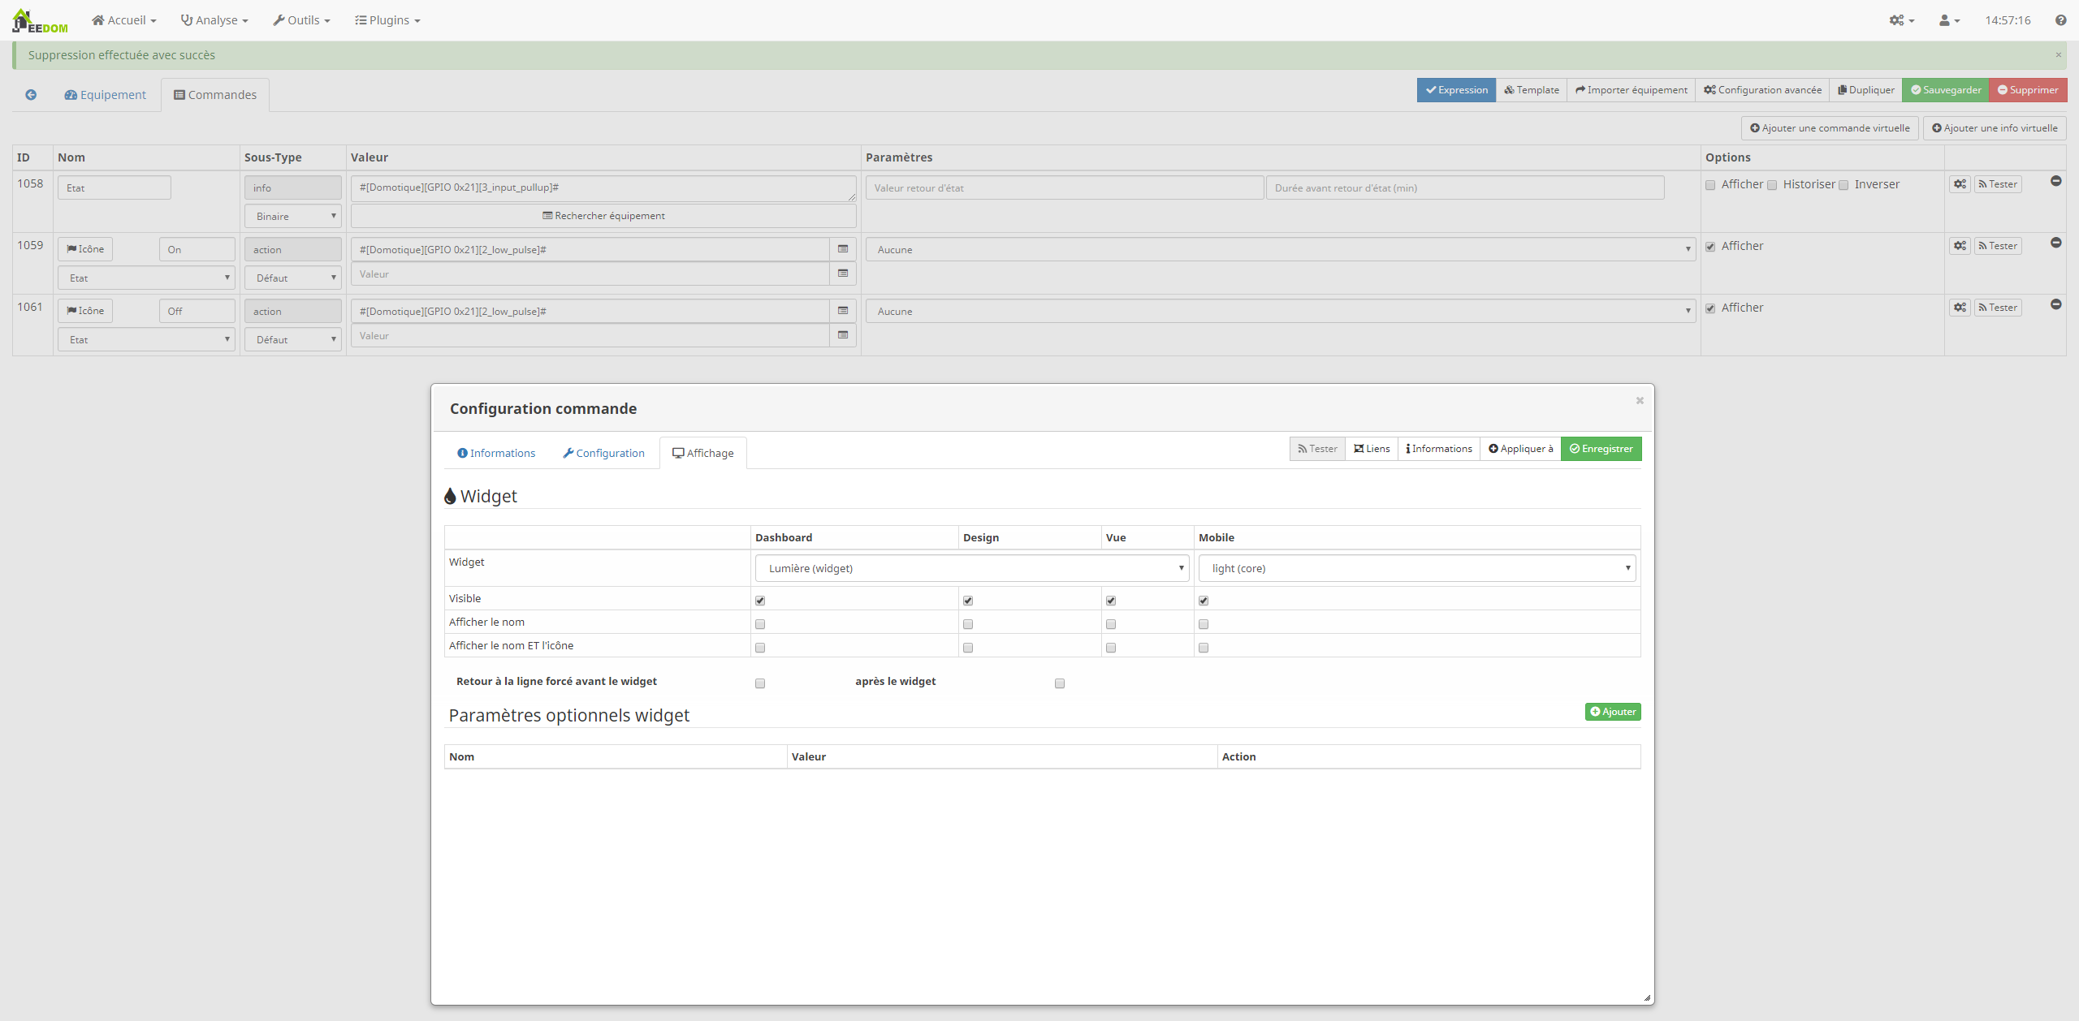
Task: Test command 1058 with Tester button
Action: click(1998, 184)
